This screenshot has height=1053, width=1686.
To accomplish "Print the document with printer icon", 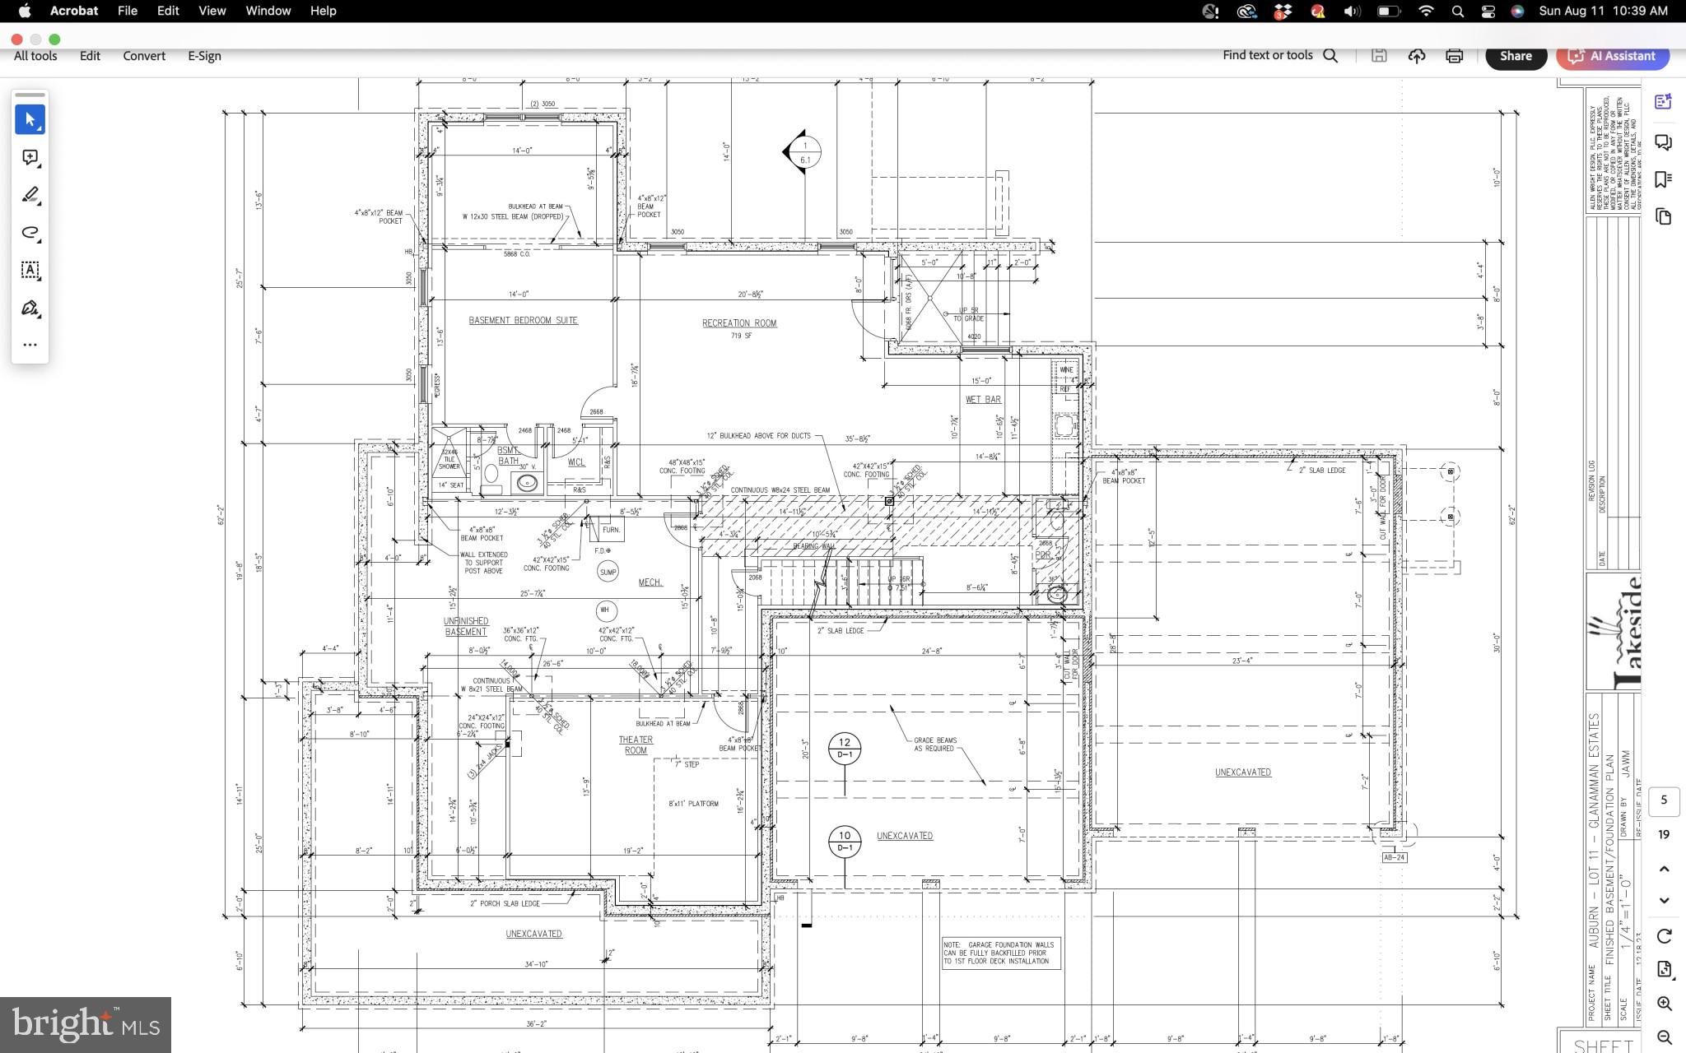I will (x=1454, y=56).
